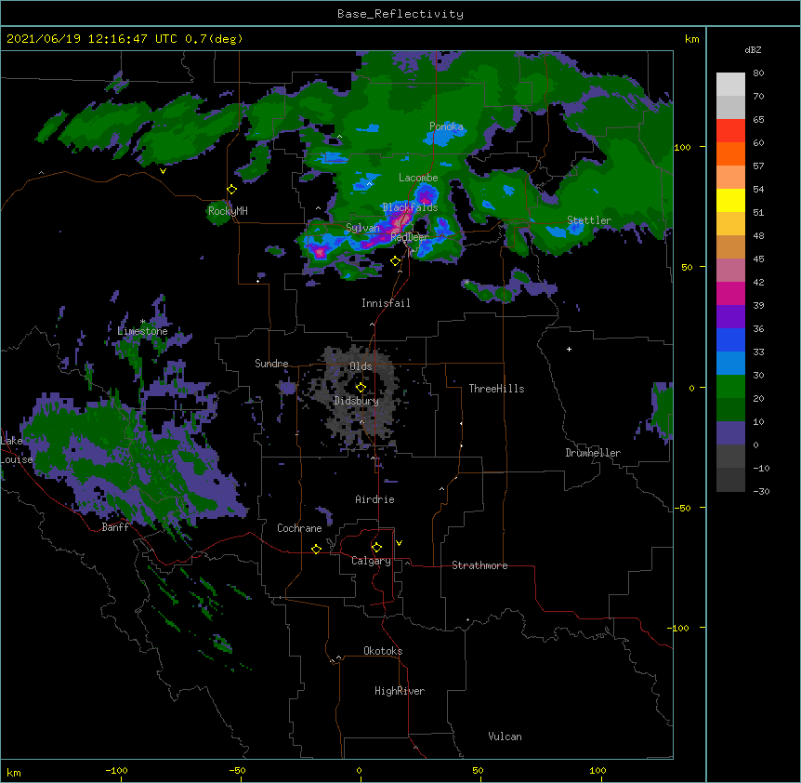Viewport: 801px width, 783px height.
Task: Click the Didsbury town label
Action: pyautogui.click(x=357, y=401)
